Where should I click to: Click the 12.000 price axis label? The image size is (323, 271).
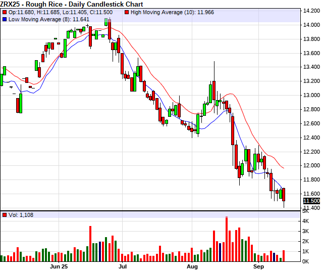pyautogui.click(x=311, y=166)
